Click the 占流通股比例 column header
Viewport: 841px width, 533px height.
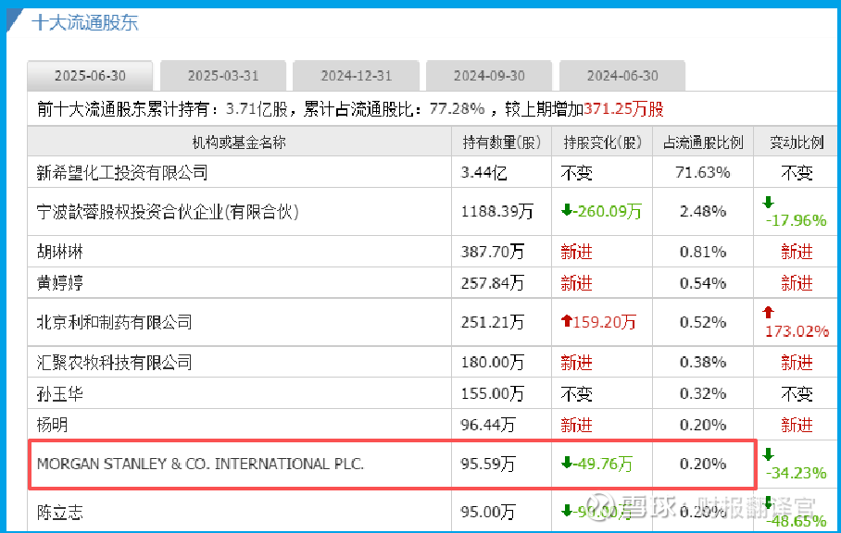coord(703,142)
